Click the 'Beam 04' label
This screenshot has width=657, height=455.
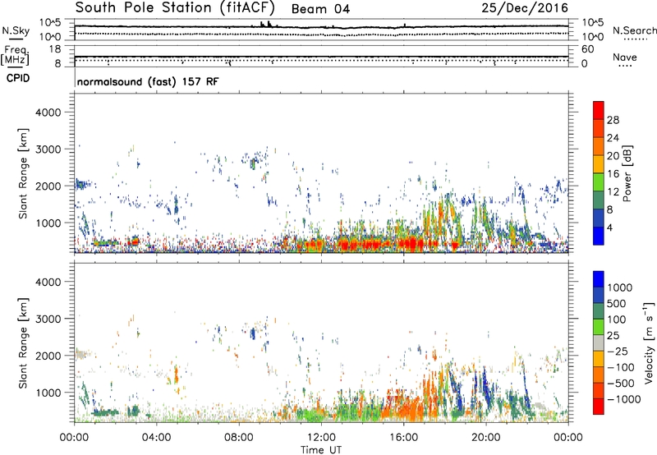tap(320, 9)
